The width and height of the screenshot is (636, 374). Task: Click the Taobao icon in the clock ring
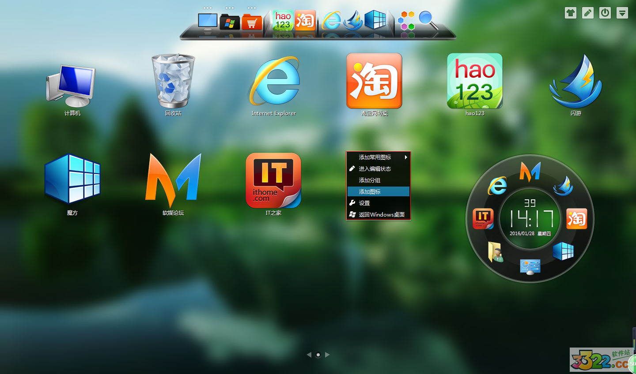577,219
